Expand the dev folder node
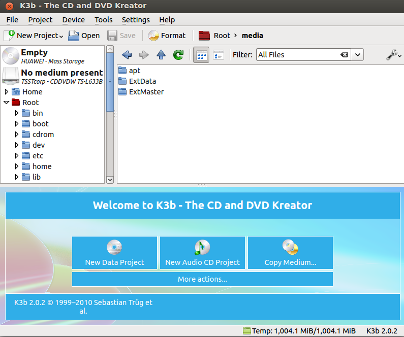 [x=17, y=145]
